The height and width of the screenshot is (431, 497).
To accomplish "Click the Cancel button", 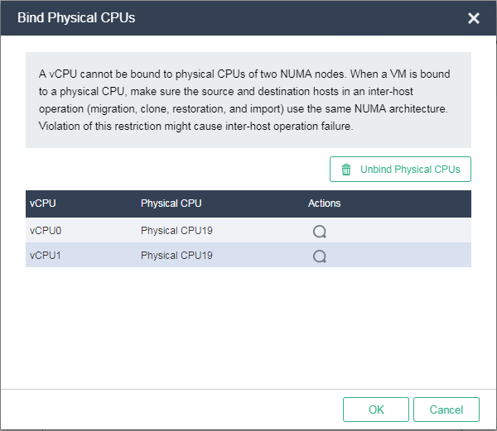I will [x=446, y=409].
